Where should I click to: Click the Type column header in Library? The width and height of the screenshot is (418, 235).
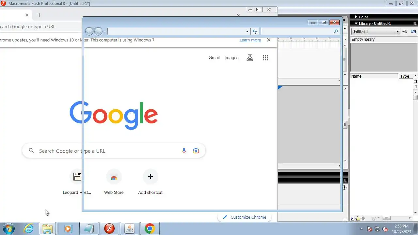406,76
